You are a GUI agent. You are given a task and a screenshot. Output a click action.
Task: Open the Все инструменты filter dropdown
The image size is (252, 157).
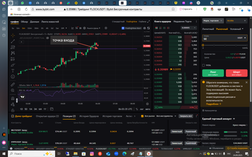click(x=166, y=116)
